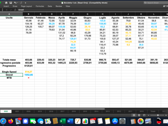Open System Preferences from the Dock
Image resolution: width=168 pixels, height=126 pixels.
coord(122,121)
